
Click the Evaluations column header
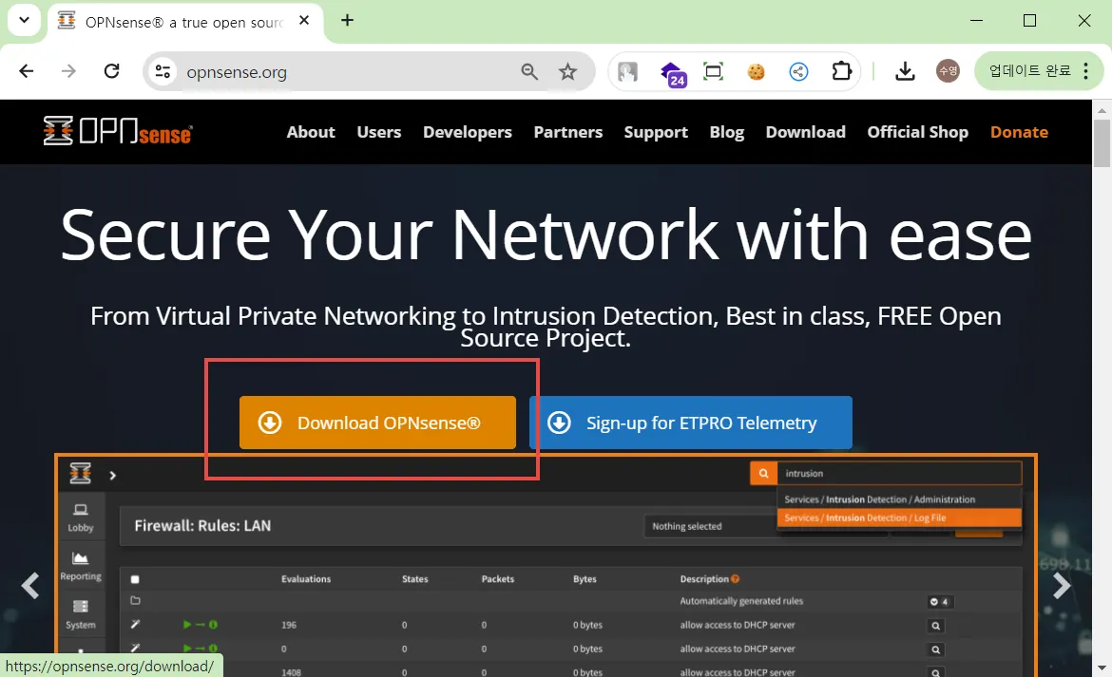pos(306,579)
